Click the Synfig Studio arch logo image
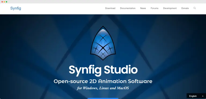This screenshot has width=206, height=99. pos(103,43)
